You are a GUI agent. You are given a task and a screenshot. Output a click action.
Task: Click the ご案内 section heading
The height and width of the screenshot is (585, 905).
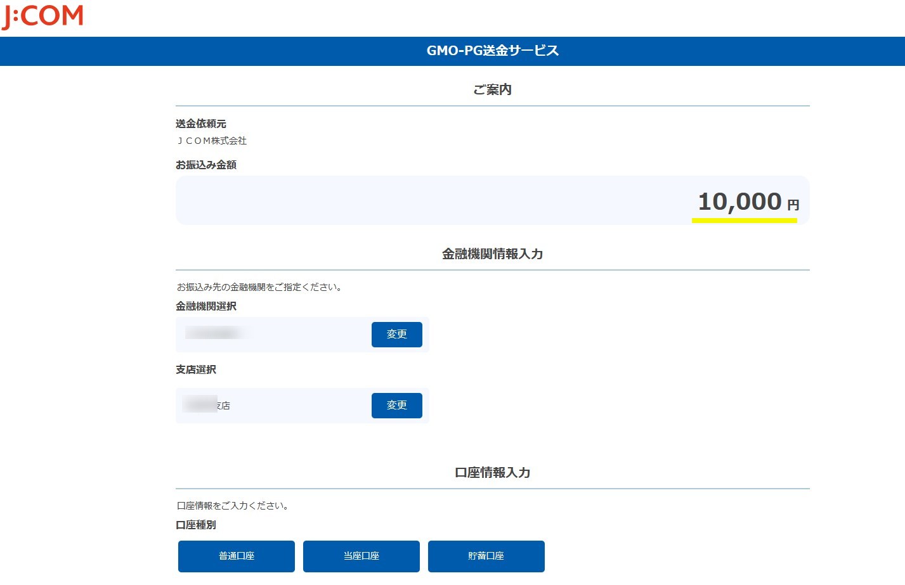coord(492,89)
